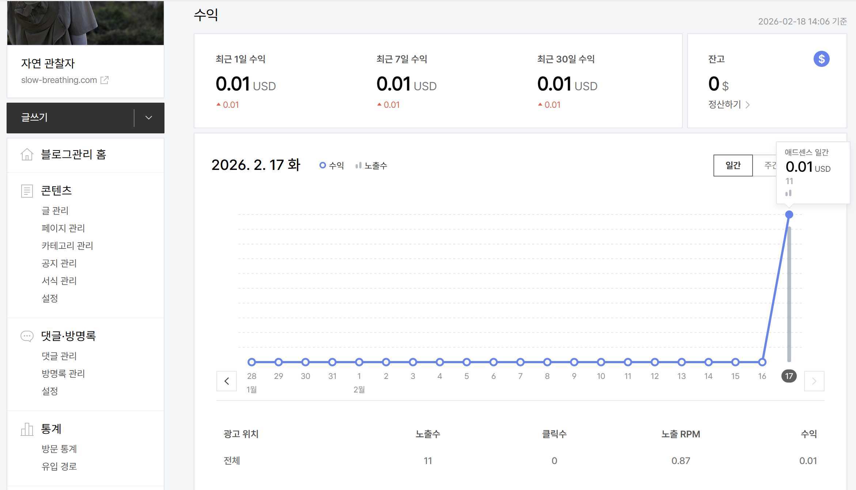Screen dimensions: 856x490
Task: Toggle the 노출수 series in chart legend
Action: [x=371, y=166]
